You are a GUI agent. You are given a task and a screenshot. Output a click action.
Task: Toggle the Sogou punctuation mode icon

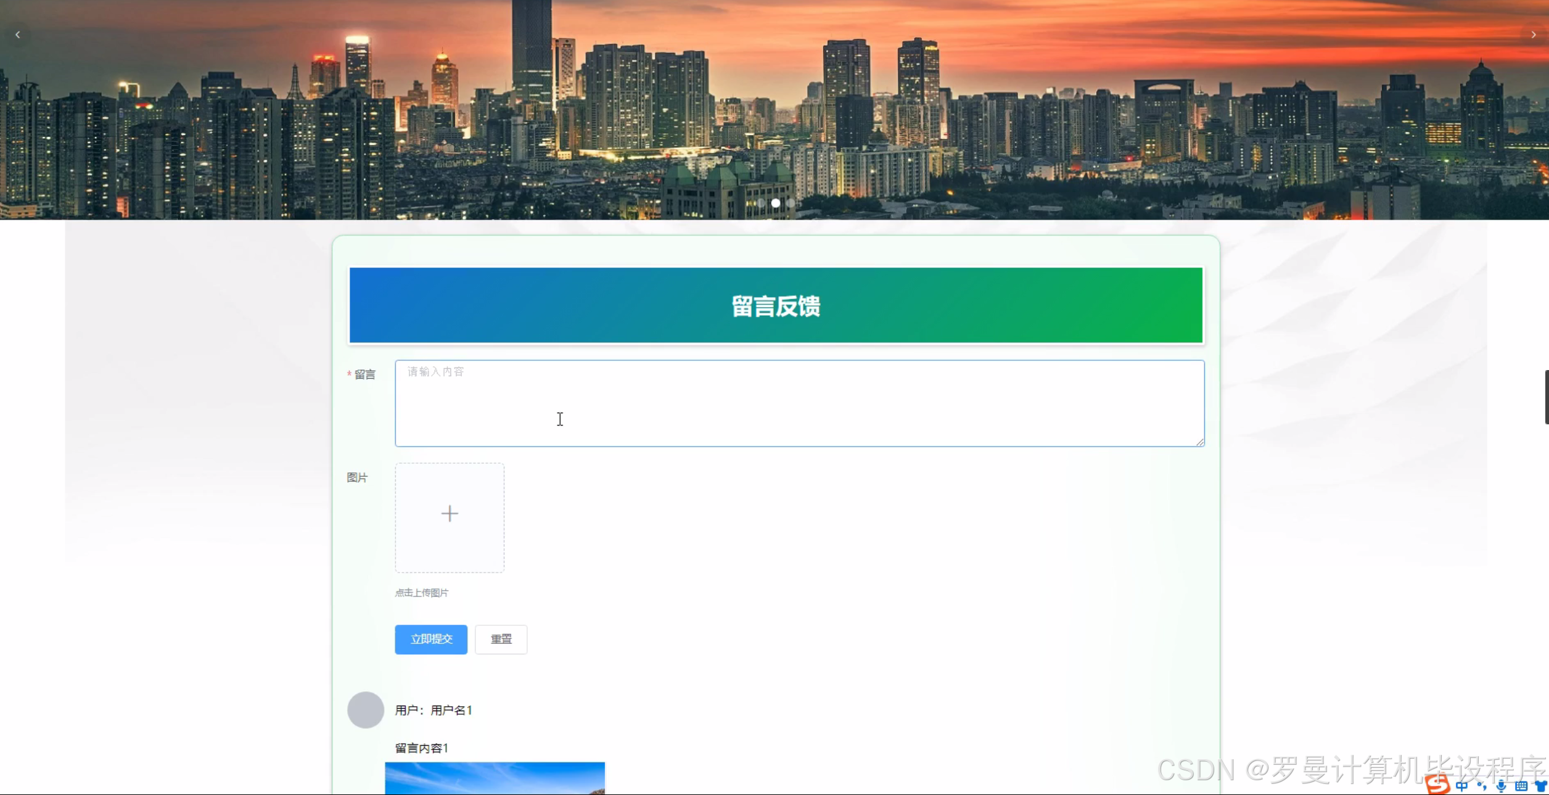pyautogui.click(x=1481, y=786)
